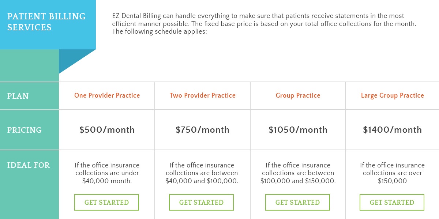439x219 pixels.
Task: Click GET STARTED in Group Practice column
Action: pos(297,202)
